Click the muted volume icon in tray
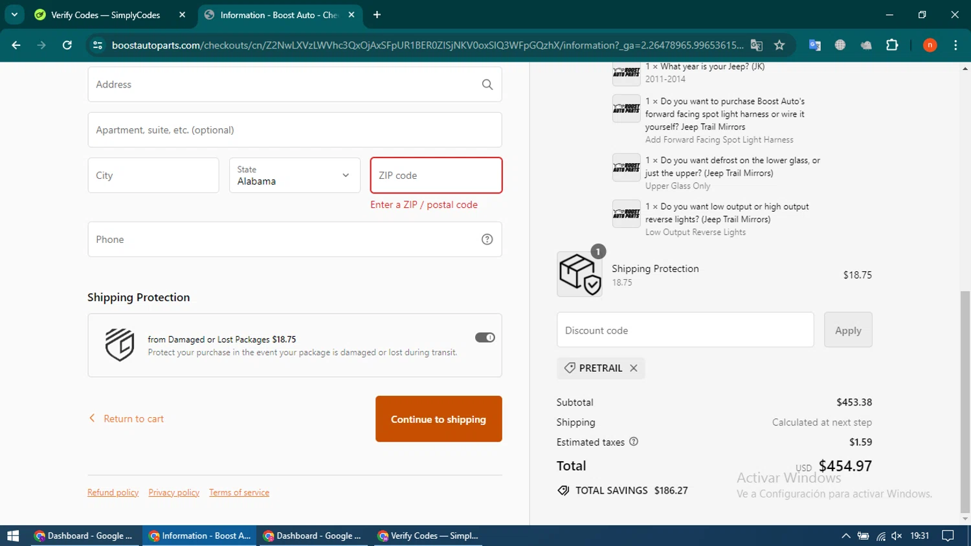This screenshot has height=546, width=971. coord(897,536)
